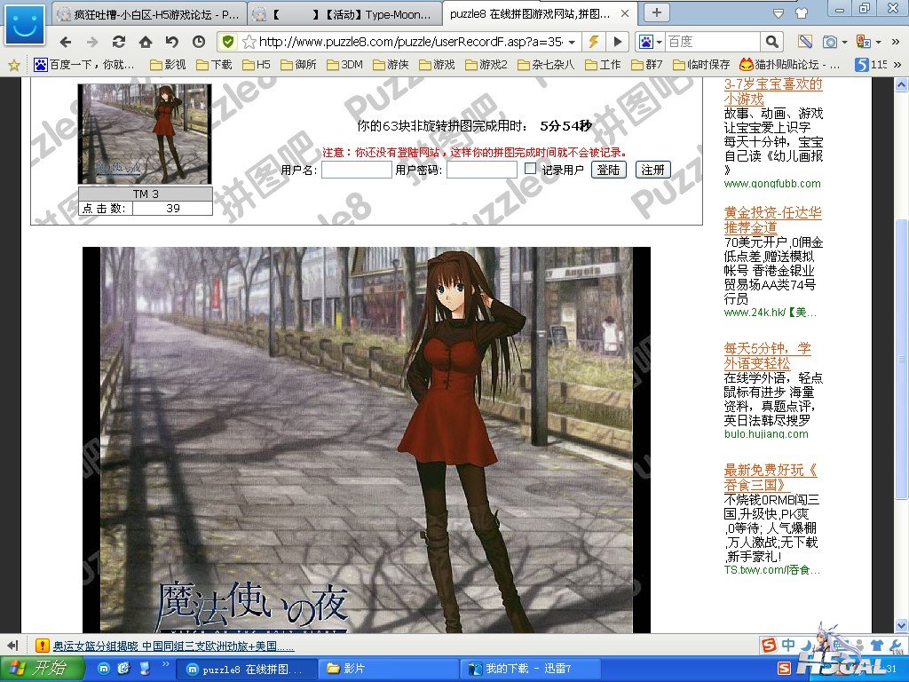This screenshot has width=909, height=682.
Task: Click the scrollbar down arrow
Action: pos(901,626)
